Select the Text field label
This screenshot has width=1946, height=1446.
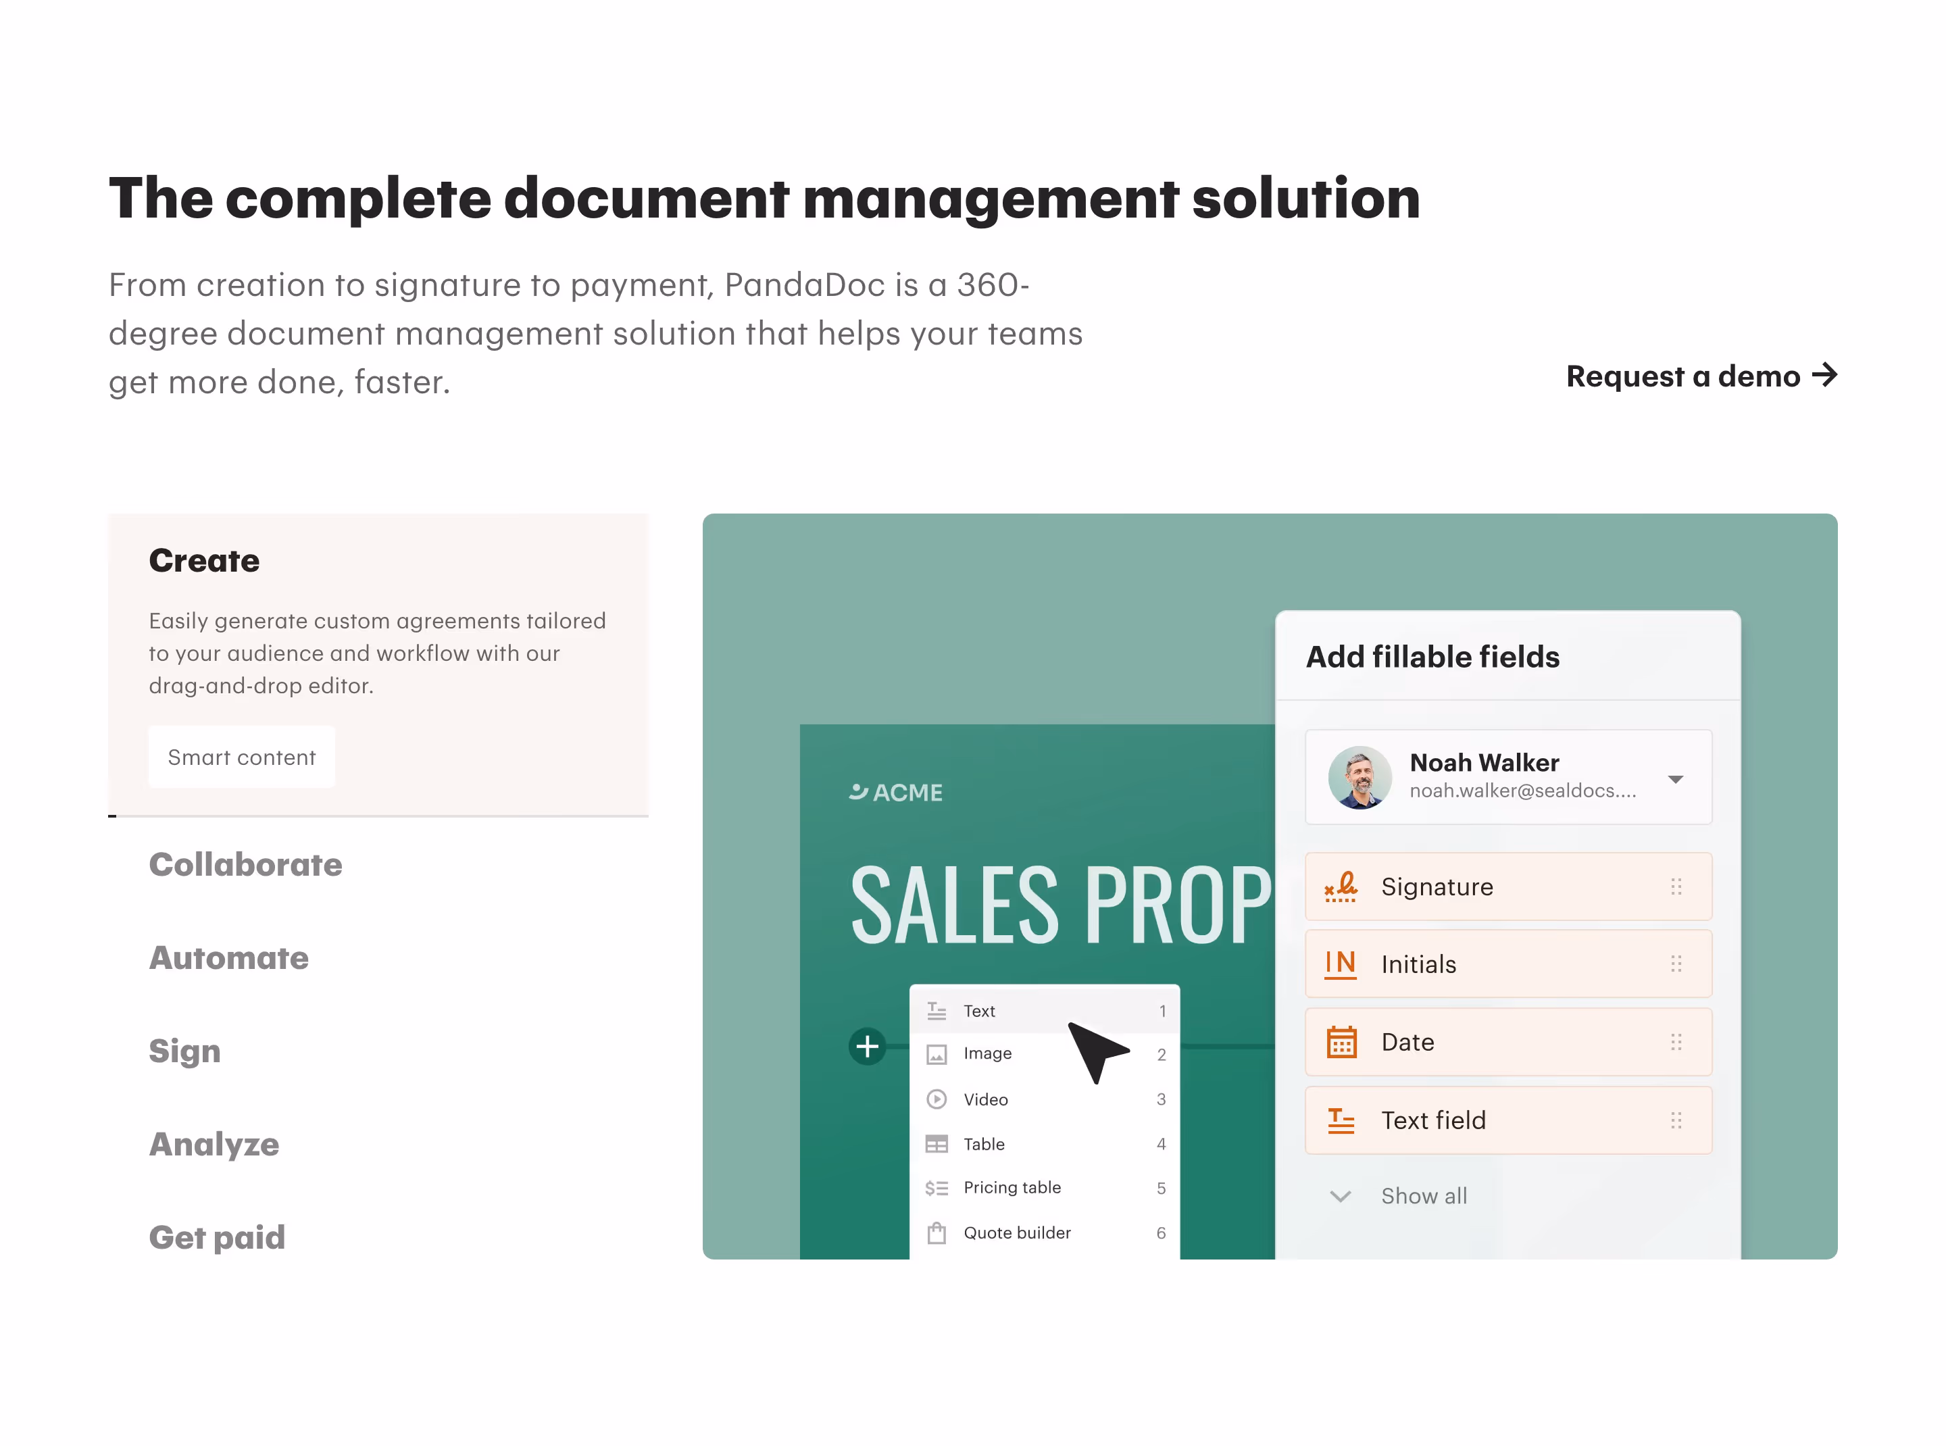(1433, 1120)
